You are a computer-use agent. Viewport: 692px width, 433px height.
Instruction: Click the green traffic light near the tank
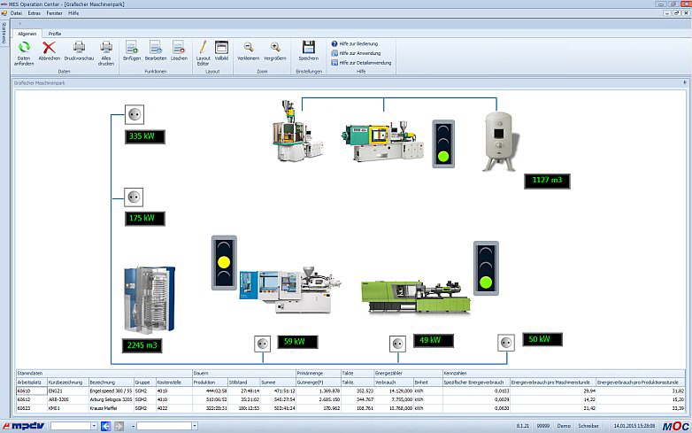pos(443,144)
